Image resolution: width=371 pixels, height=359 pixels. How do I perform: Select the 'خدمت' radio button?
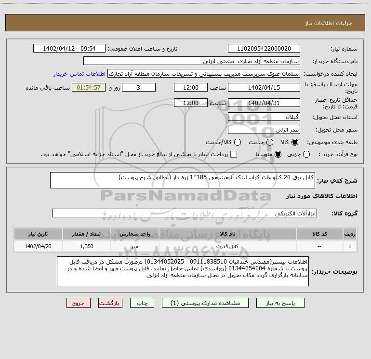tap(270, 142)
